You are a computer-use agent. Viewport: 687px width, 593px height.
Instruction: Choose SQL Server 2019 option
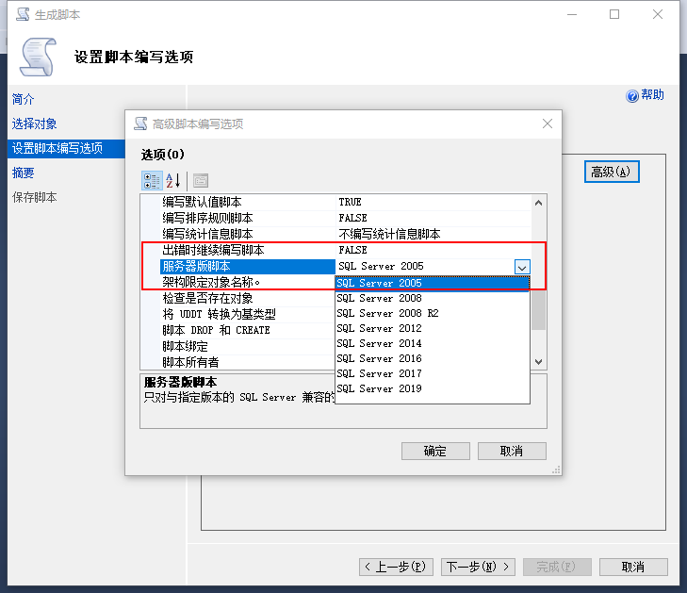pyautogui.click(x=432, y=388)
